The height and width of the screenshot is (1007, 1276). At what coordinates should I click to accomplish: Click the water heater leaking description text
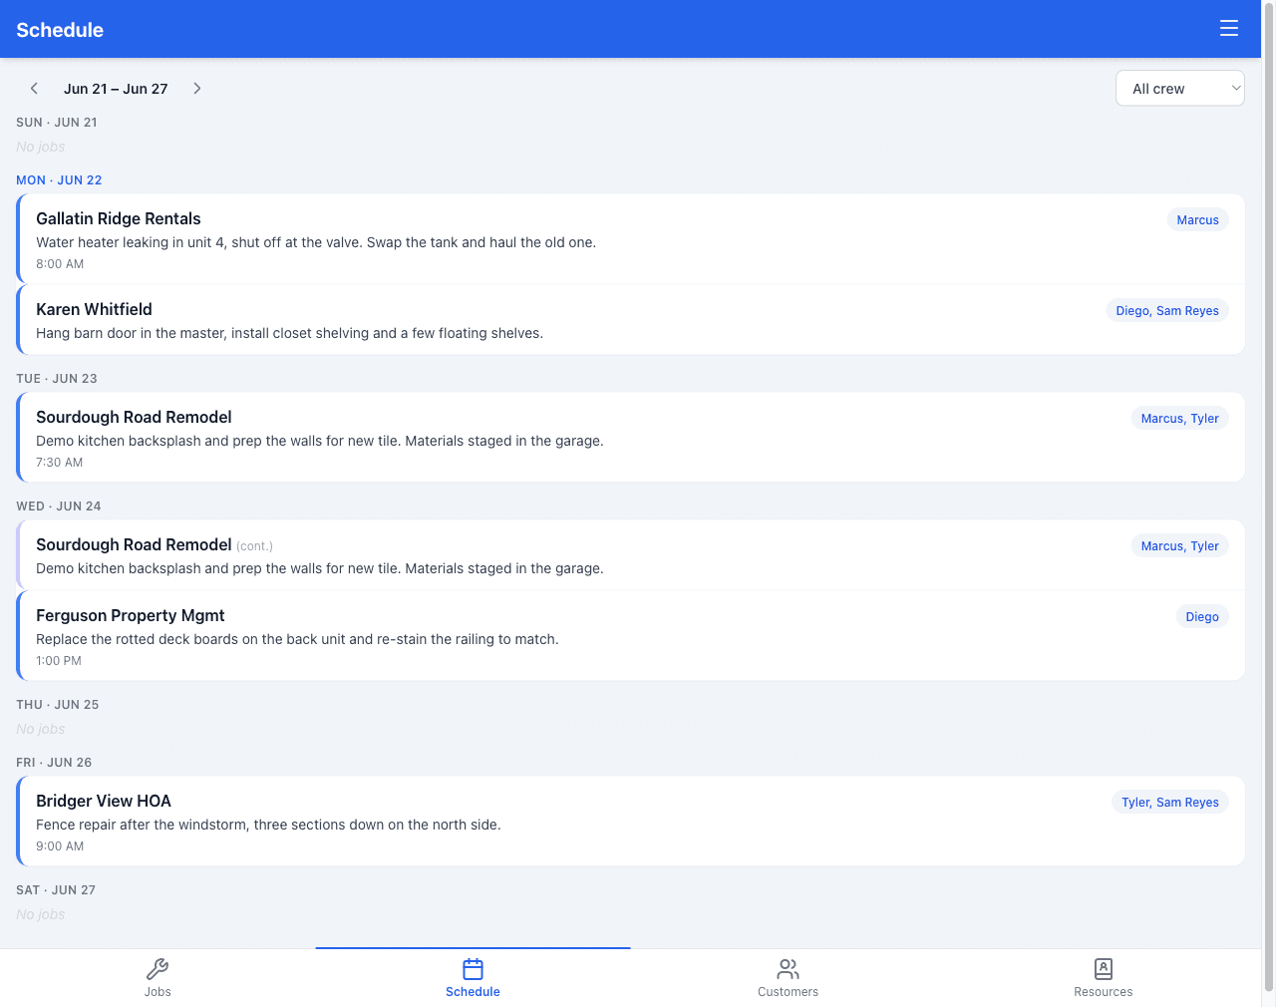click(316, 242)
